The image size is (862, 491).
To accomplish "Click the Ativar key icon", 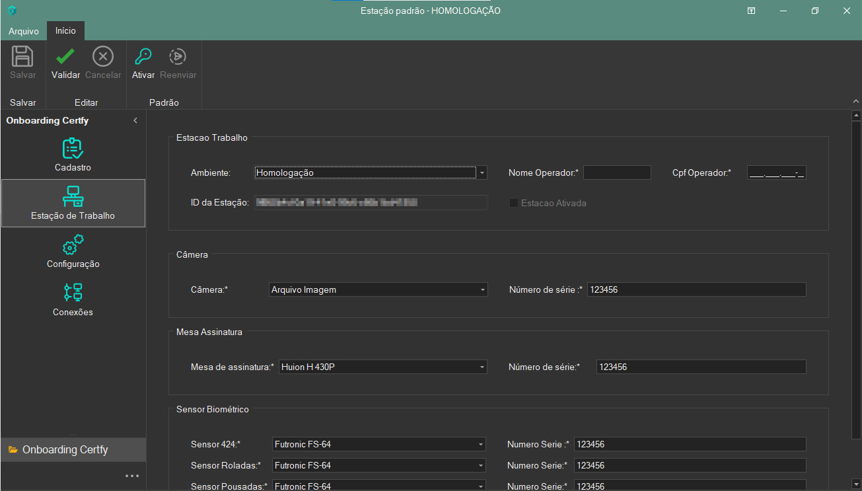I will click(143, 57).
